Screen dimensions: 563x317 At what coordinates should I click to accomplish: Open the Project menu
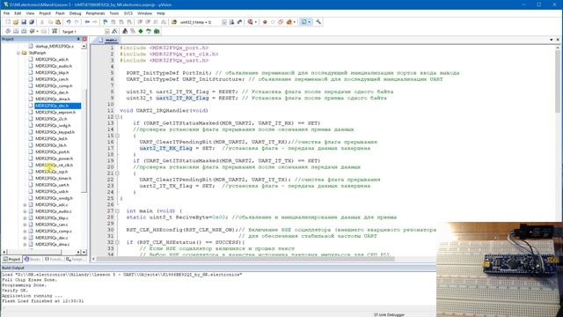(x=45, y=13)
